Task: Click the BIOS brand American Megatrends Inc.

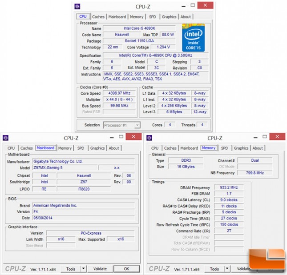Action: click(x=84, y=205)
